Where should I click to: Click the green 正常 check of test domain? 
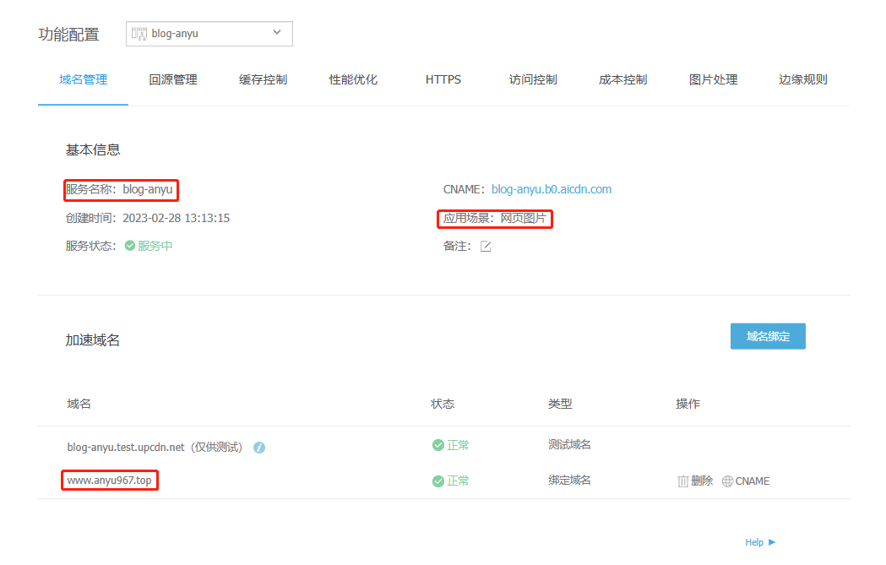[x=438, y=445]
